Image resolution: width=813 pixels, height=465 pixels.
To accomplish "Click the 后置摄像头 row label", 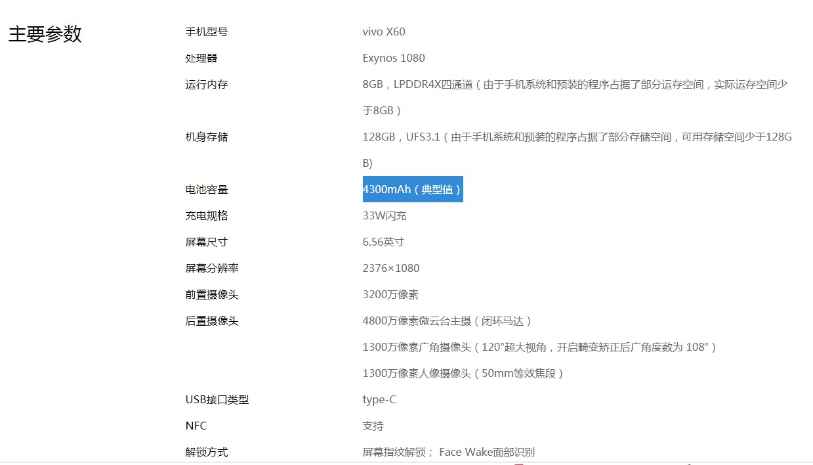I will [210, 321].
